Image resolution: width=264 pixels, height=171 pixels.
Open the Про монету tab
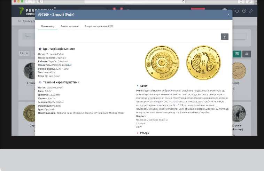click(x=48, y=26)
